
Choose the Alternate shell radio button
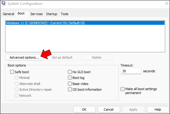tap(16, 83)
